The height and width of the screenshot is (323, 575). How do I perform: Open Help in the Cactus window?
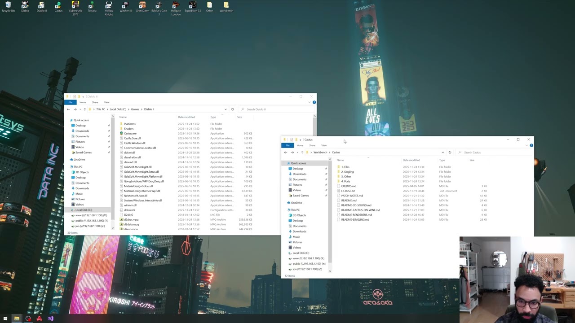[x=531, y=145]
